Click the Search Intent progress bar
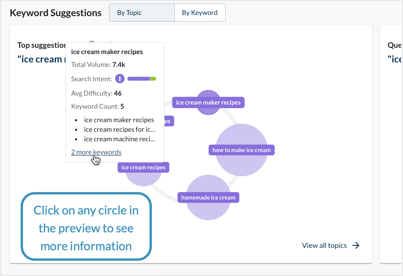This screenshot has height=276, width=403. pyautogui.click(x=142, y=78)
